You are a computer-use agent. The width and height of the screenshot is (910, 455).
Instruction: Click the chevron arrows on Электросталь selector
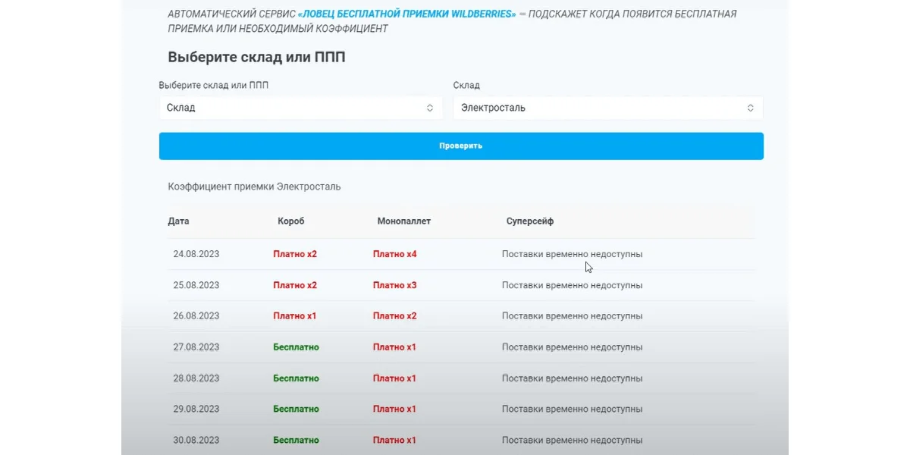pyautogui.click(x=750, y=108)
